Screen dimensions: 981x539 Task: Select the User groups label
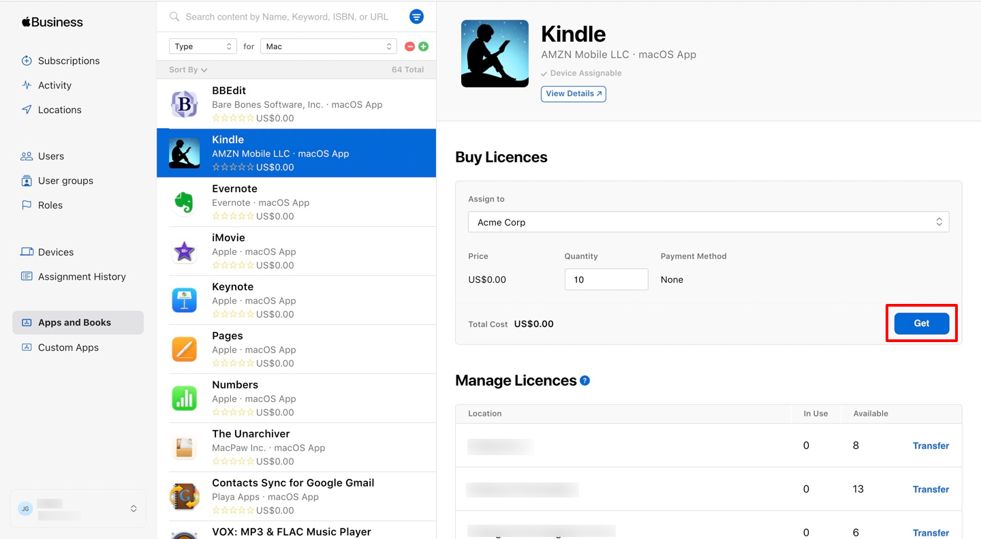click(x=65, y=181)
